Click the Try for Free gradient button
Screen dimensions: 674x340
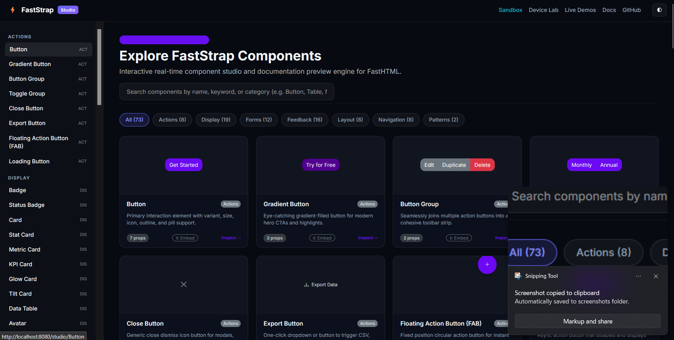pyautogui.click(x=320, y=165)
